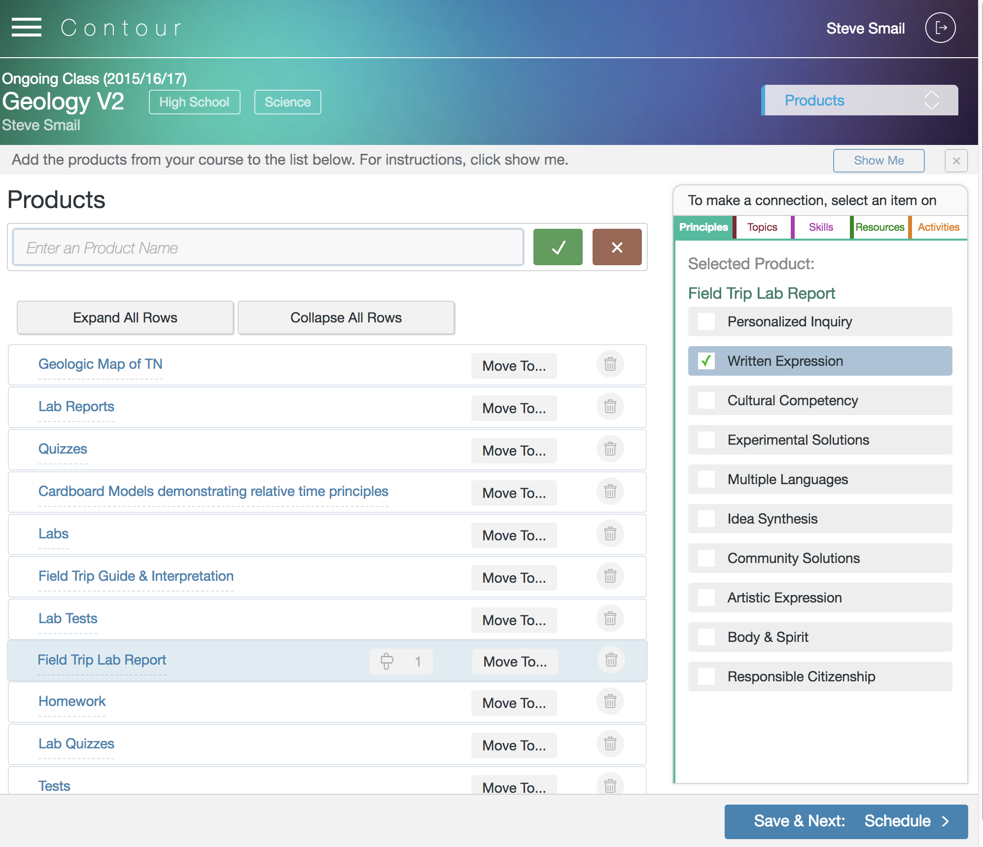Click the pin icon on Field Trip Lab Report

(386, 661)
